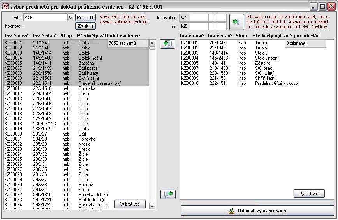The width and height of the screenshot is (338, 220).
Task: Click KZ00009 Skříň šatní in the right list
Action: 257,78
